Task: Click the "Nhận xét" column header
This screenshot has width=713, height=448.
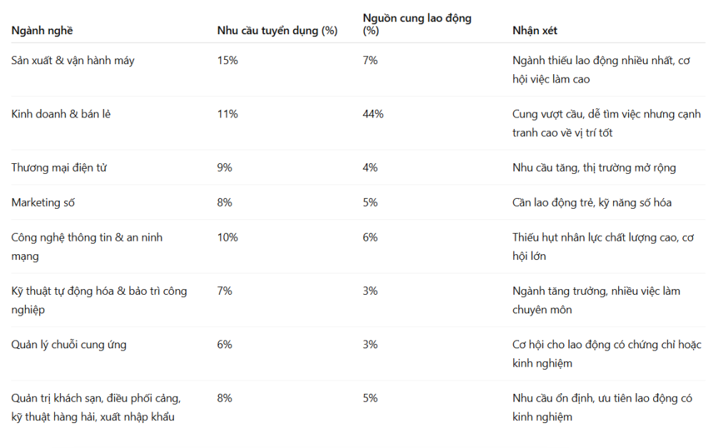Action: (535, 31)
